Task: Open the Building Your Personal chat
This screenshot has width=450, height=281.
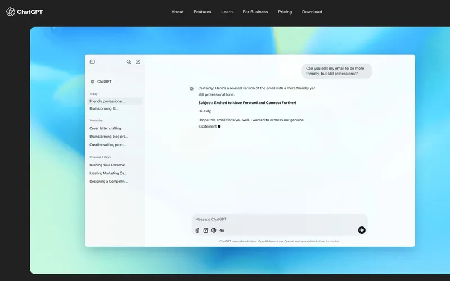Action: 107,165
